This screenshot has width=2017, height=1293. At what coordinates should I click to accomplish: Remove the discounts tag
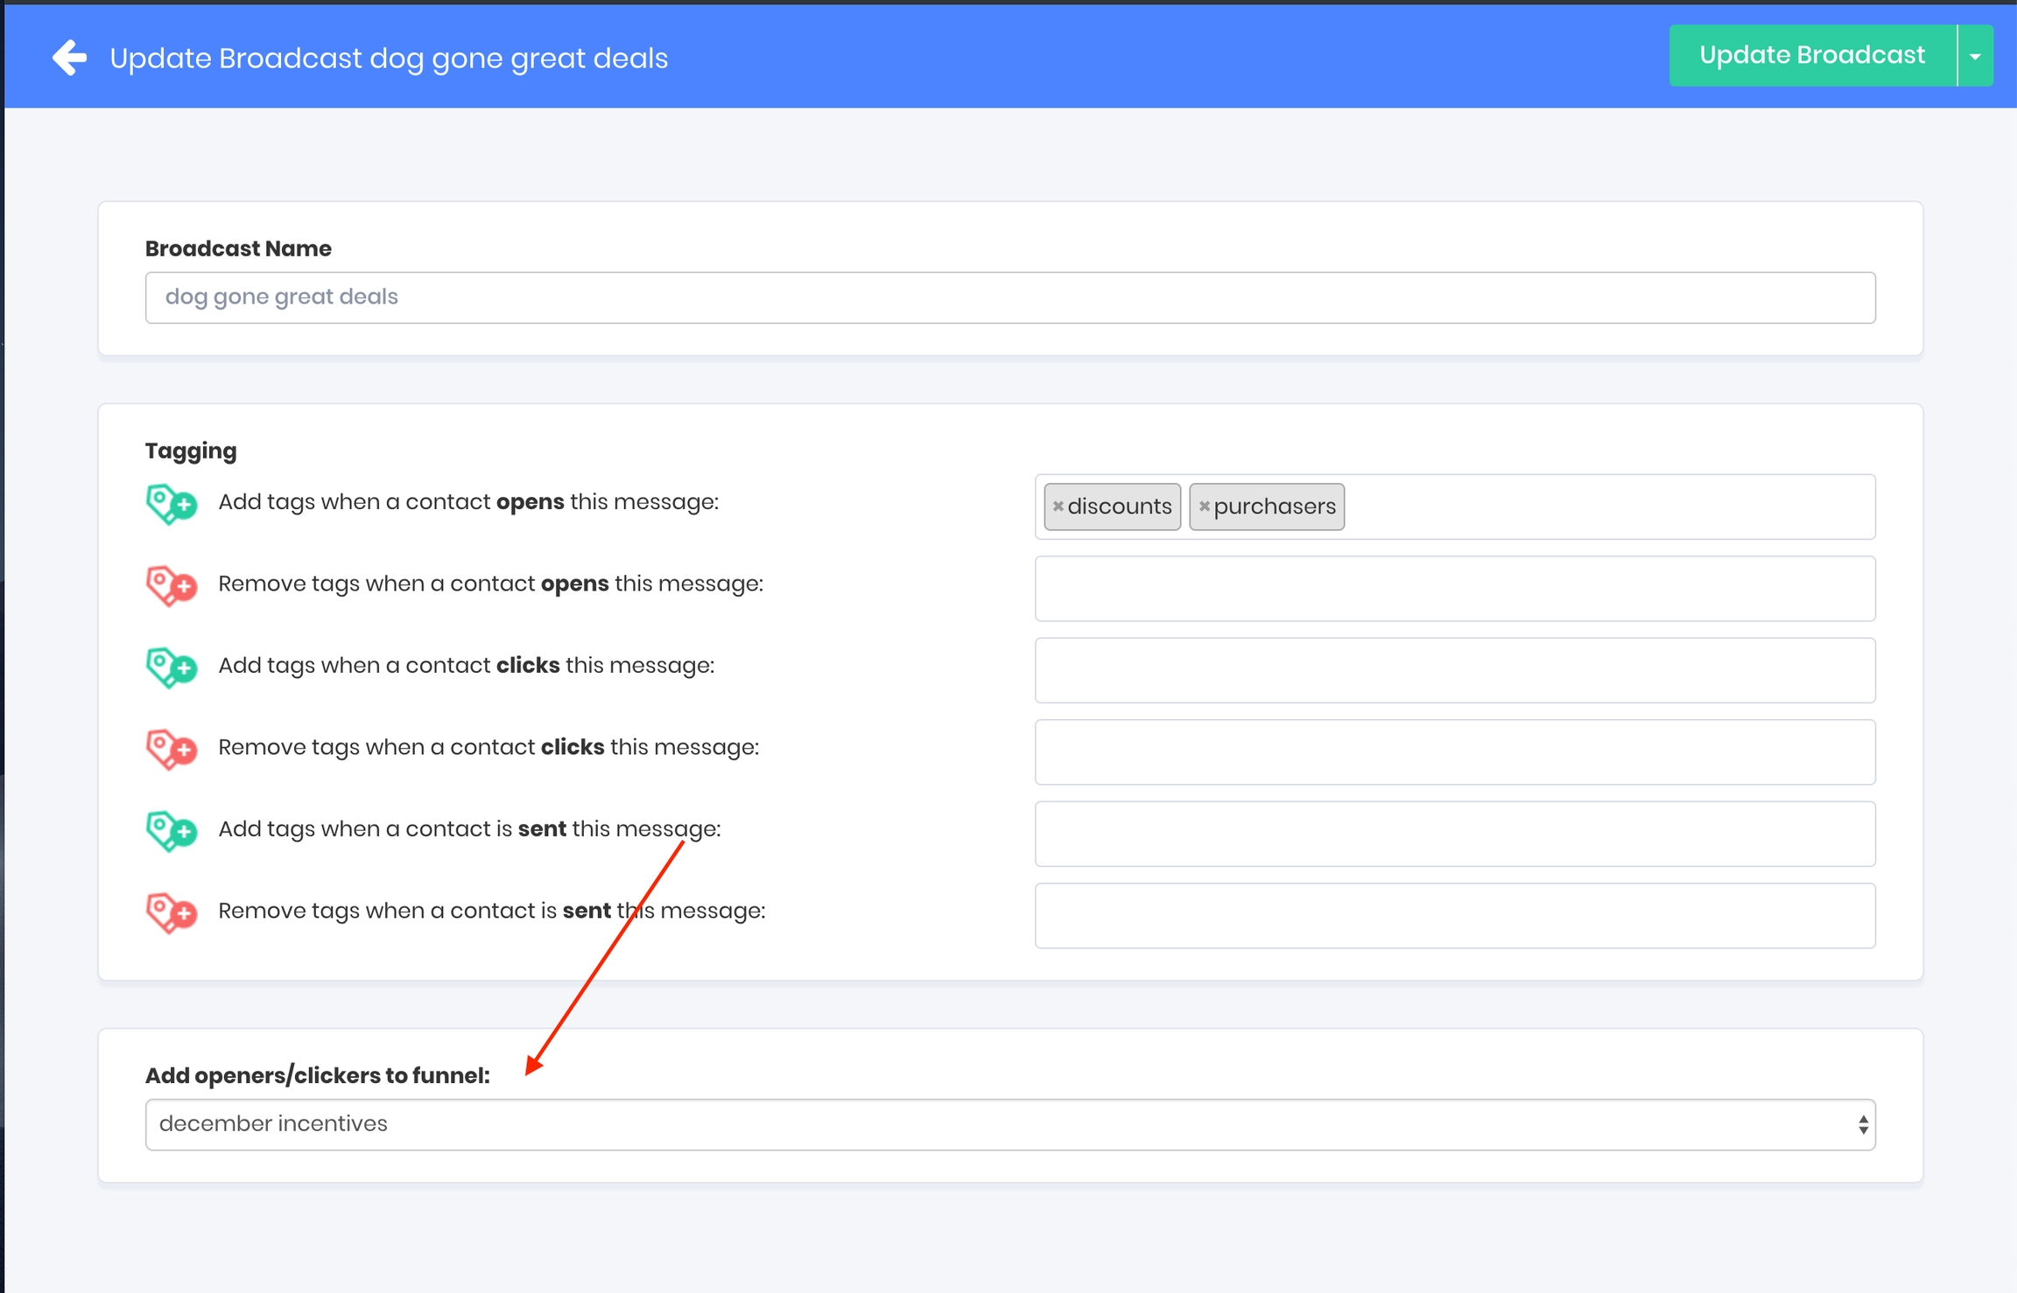(x=1058, y=507)
